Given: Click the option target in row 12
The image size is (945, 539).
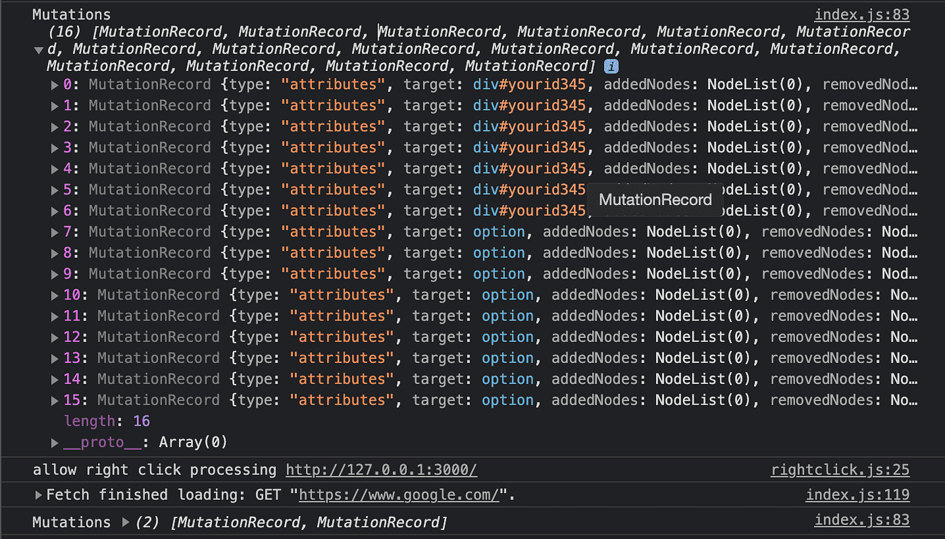Looking at the screenshot, I should point(508,337).
